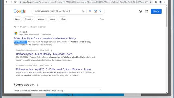This screenshot has height=98, width=174.
Task: Open Chrome three-dot menu
Action: pyautogui.click(x=165, y=2)
